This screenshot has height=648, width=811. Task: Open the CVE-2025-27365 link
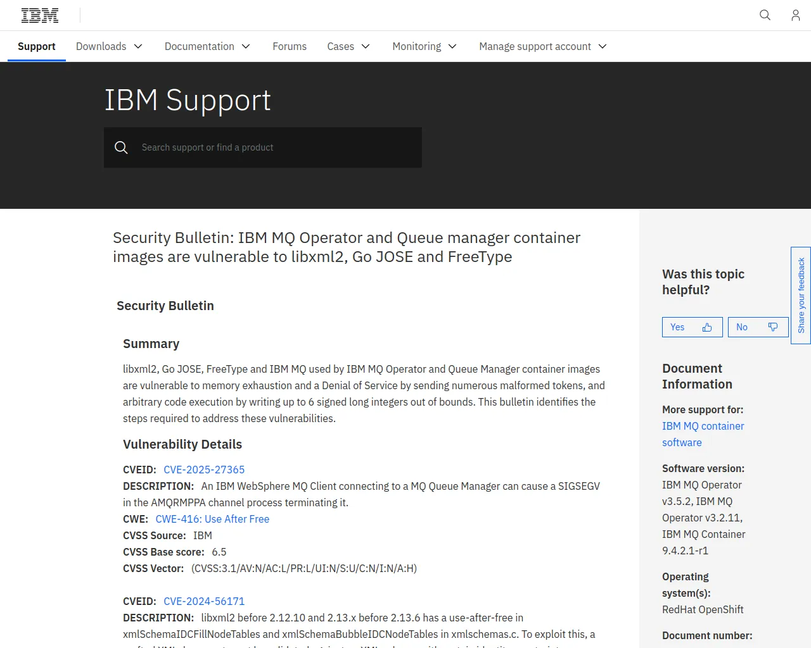click(x=204, y=470)
